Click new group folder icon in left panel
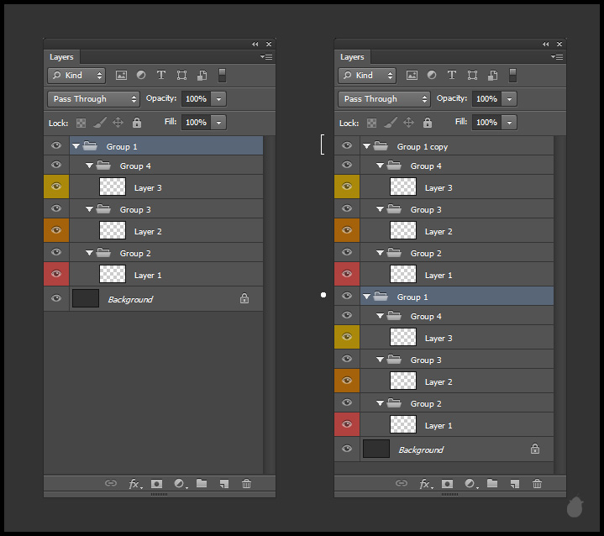 (202, 484)
